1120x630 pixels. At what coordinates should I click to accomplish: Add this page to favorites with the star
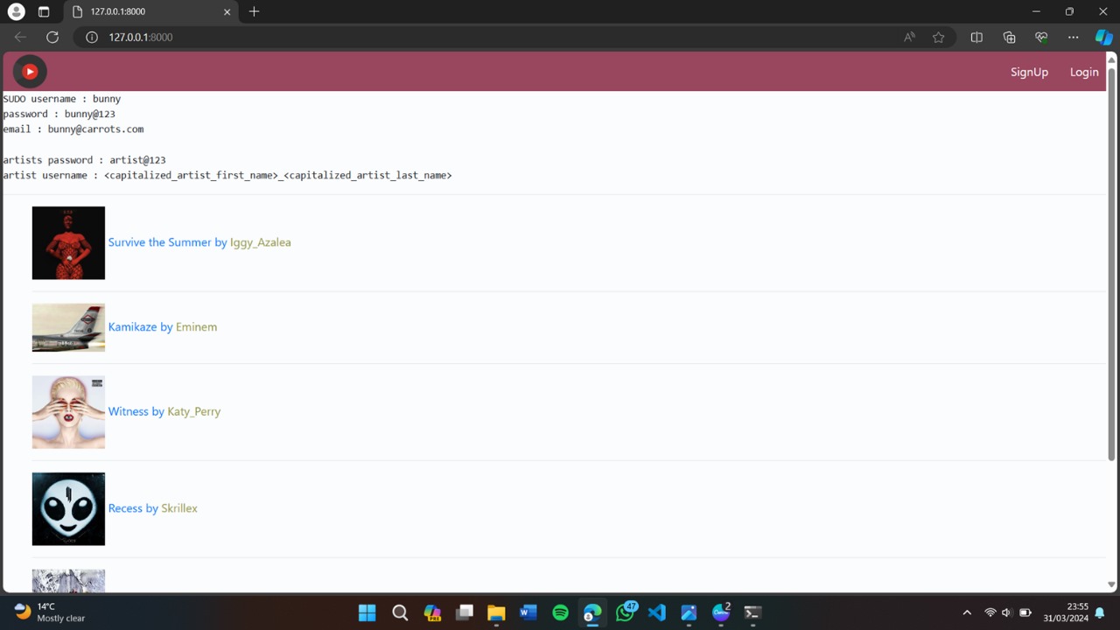click(938, 37)
